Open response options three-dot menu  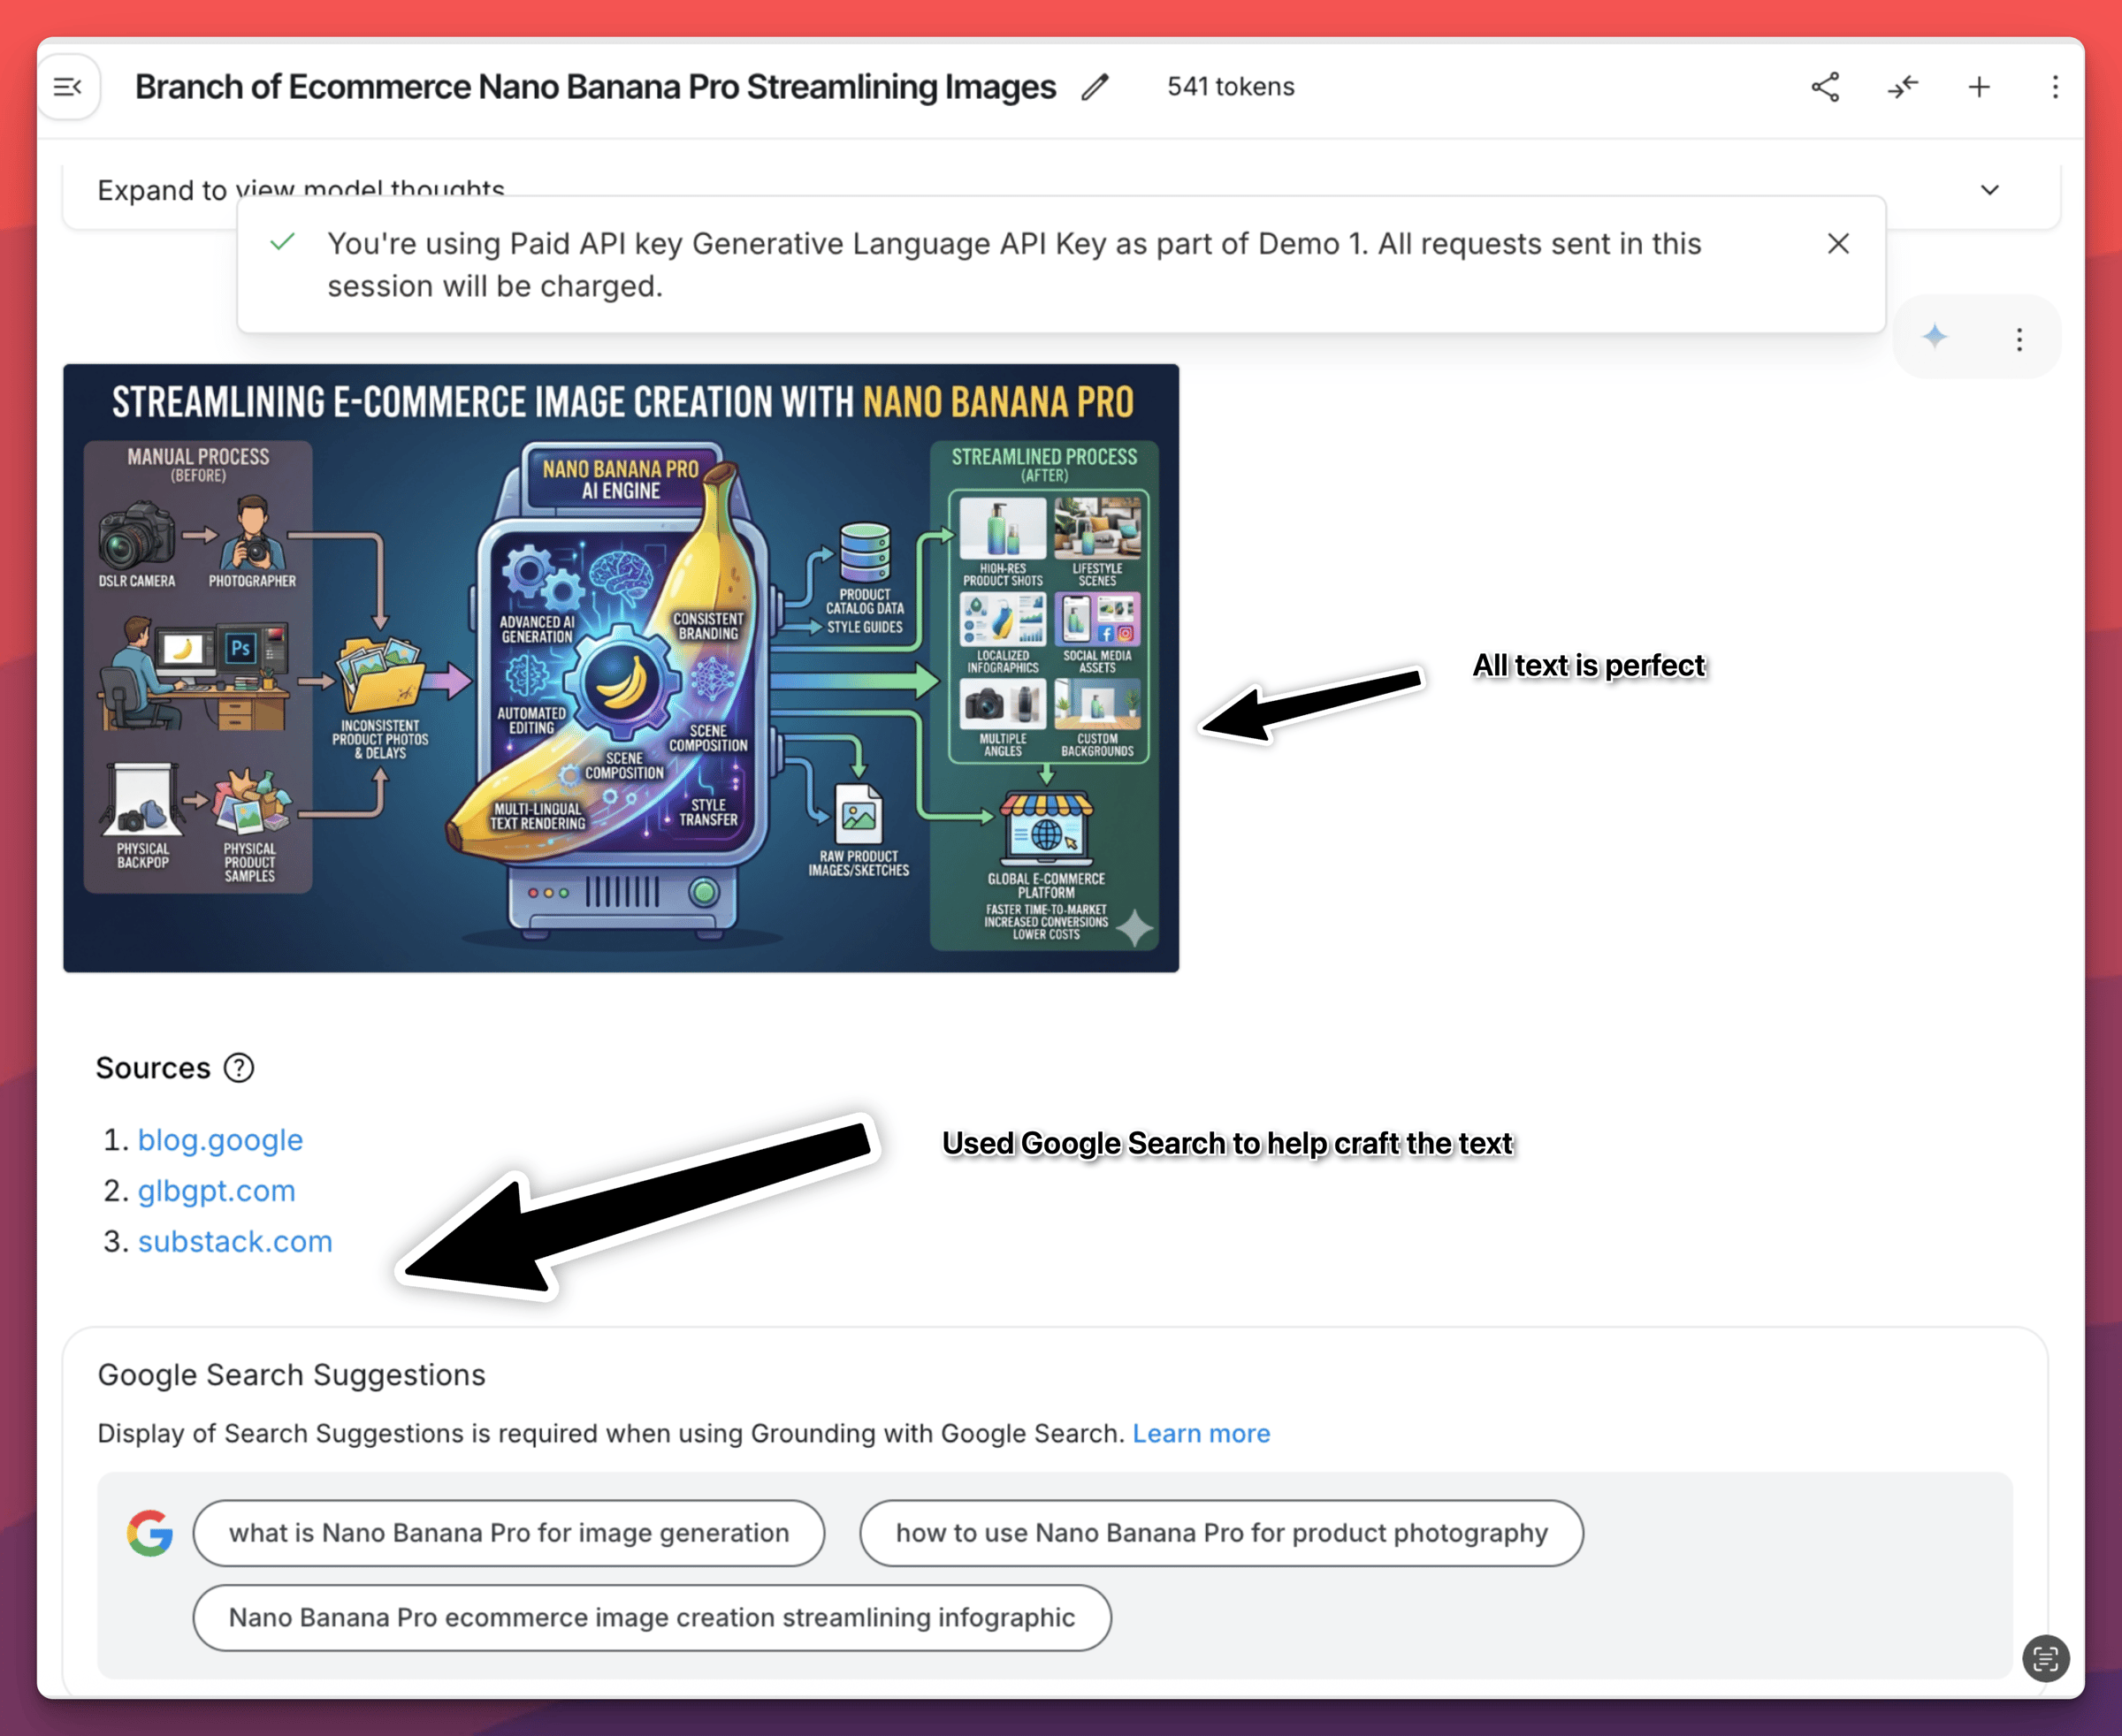(2019, 339)
